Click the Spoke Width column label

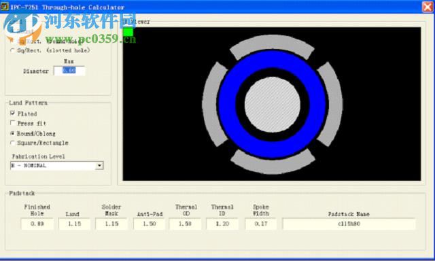pyautogui.click(x=261, y=210)
